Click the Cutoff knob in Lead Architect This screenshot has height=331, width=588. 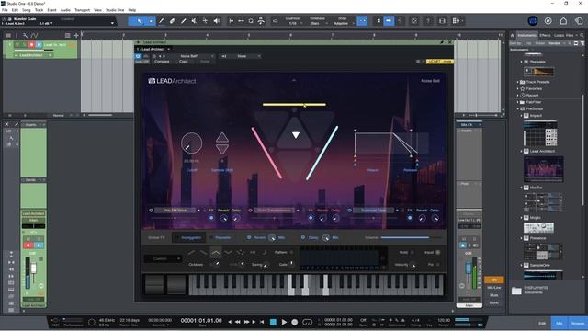191,143
